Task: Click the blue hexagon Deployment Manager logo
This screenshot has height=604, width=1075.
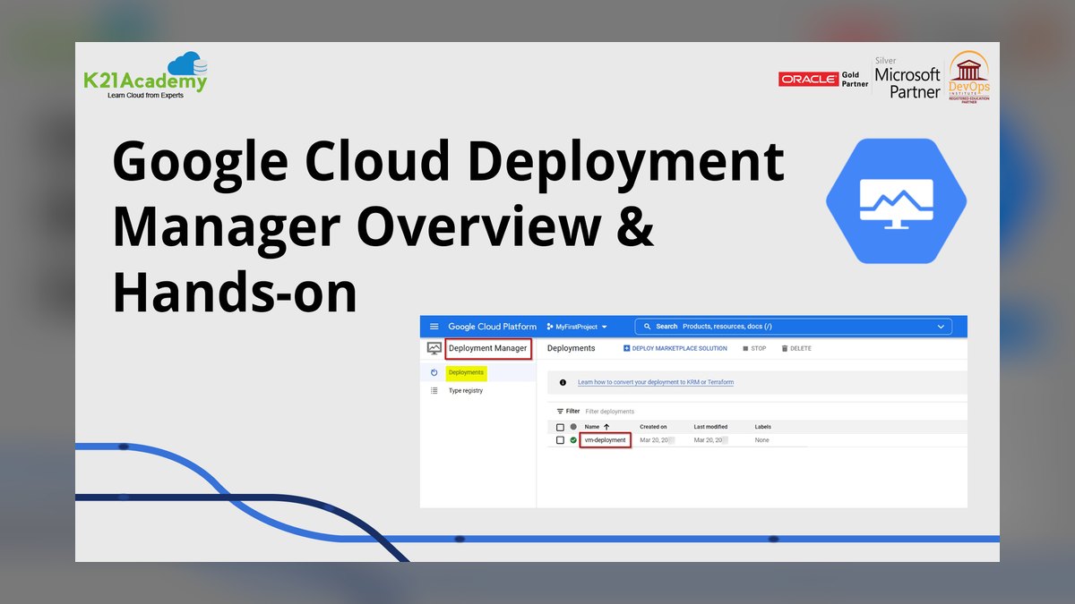Action: pos(896,200)
